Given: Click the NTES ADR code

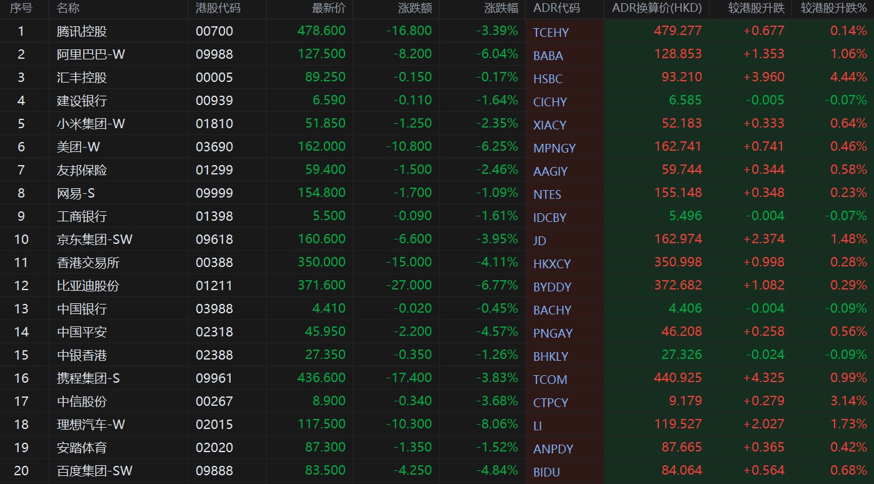Looking at the screenshot, I should pyautogui.click(x=548, y=194).
